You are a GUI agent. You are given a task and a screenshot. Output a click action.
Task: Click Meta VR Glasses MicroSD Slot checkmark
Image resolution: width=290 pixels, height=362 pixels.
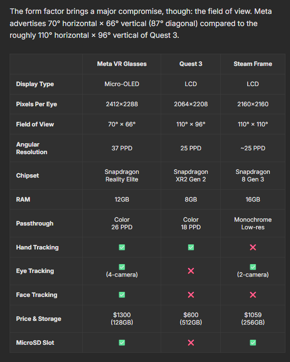pyautogui.click(x=122, y=343)
